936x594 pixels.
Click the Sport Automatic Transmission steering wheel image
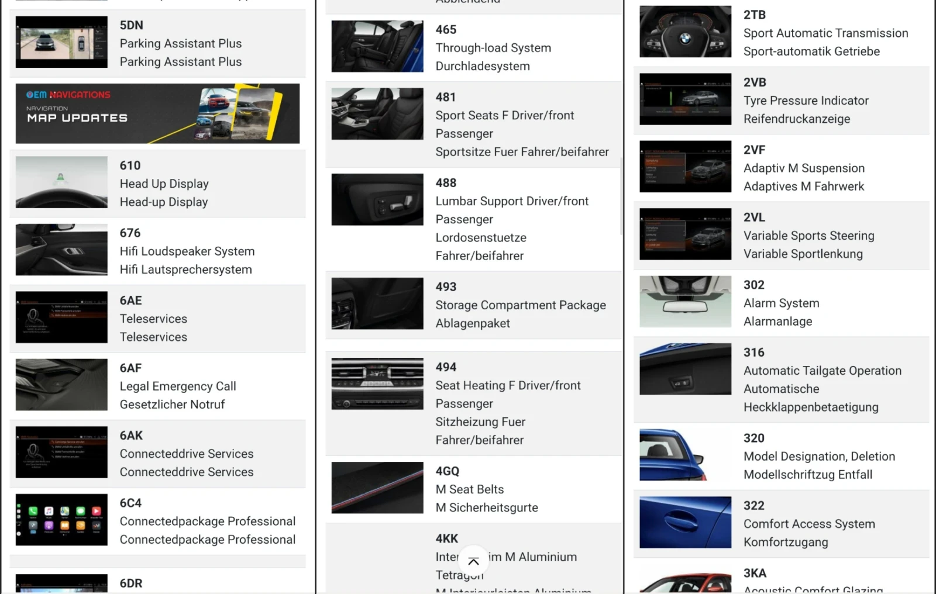[x=685, y=32]
